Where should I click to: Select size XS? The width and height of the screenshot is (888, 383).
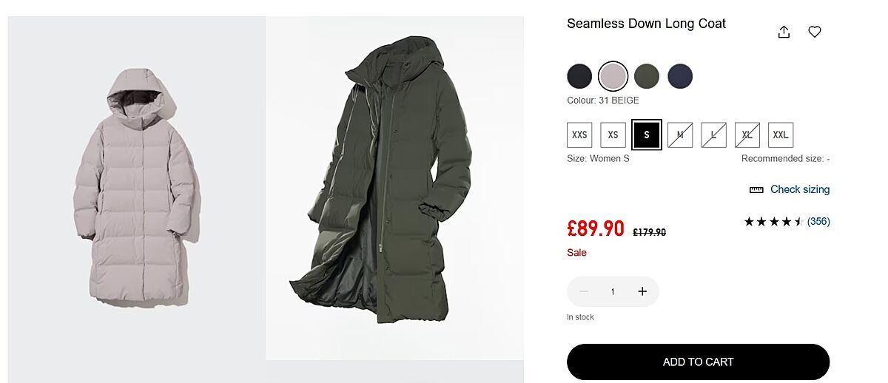(613, 135)
